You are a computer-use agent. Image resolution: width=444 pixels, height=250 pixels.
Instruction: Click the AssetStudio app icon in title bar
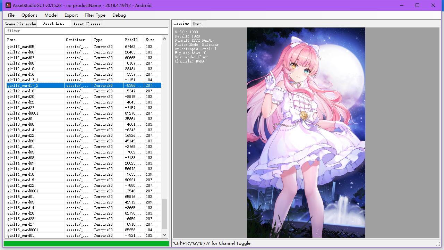(x=8, y=5)
